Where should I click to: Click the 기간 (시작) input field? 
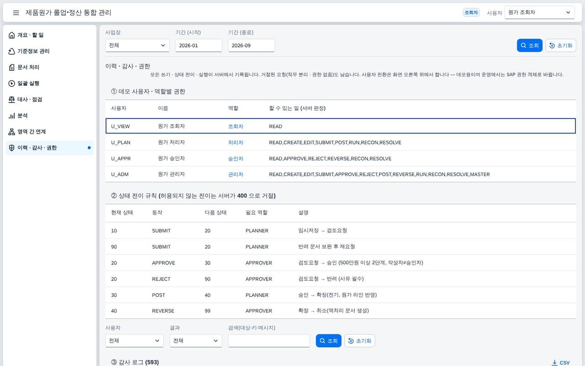[x=199, y=45]
